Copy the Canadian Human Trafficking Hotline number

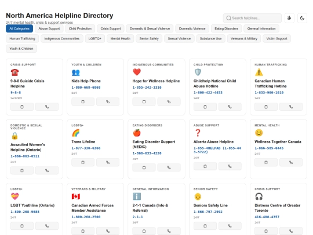tap(266, 107)
